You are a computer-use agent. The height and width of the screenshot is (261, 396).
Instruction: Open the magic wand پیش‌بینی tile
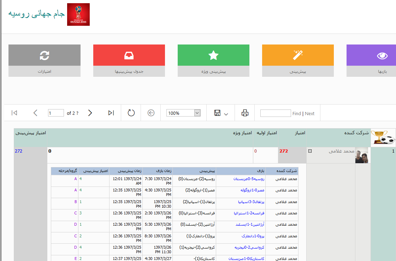[298, 55]
